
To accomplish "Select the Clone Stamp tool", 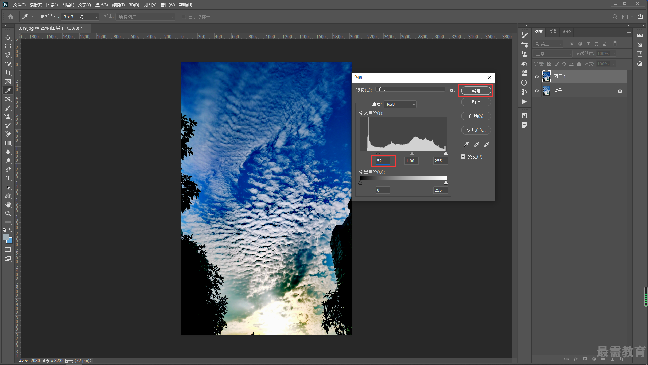I will [x=8, y=117].
